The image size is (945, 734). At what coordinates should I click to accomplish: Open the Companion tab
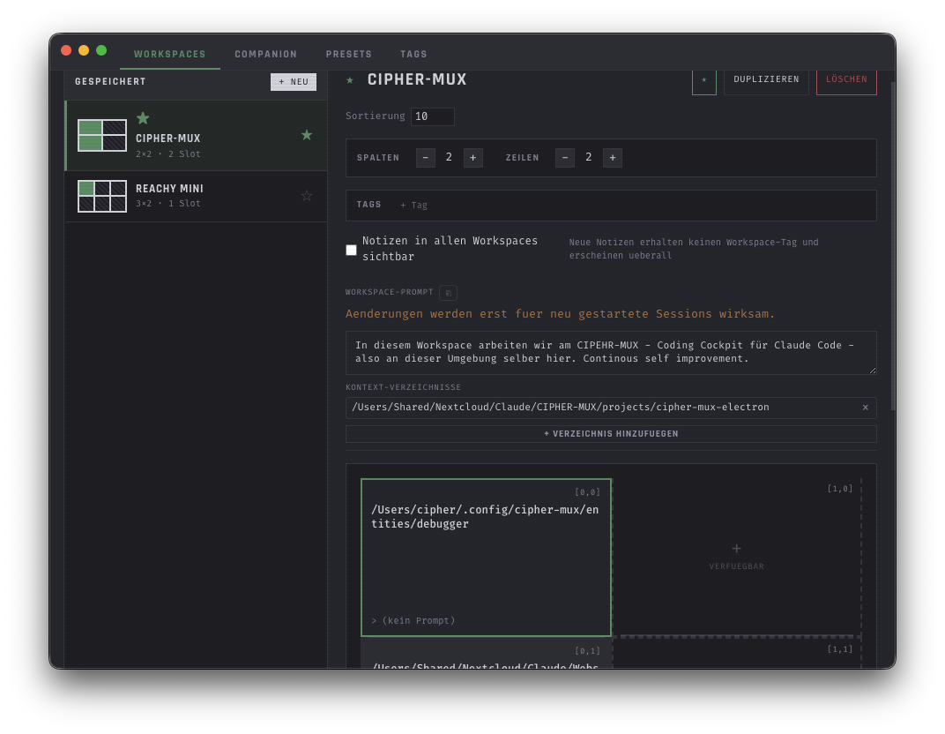pyautogui.click(x=266, y=55)
